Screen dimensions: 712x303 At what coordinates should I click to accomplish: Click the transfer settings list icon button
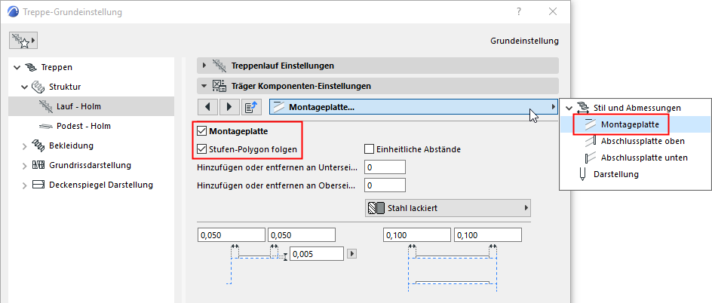coord(251,107)
